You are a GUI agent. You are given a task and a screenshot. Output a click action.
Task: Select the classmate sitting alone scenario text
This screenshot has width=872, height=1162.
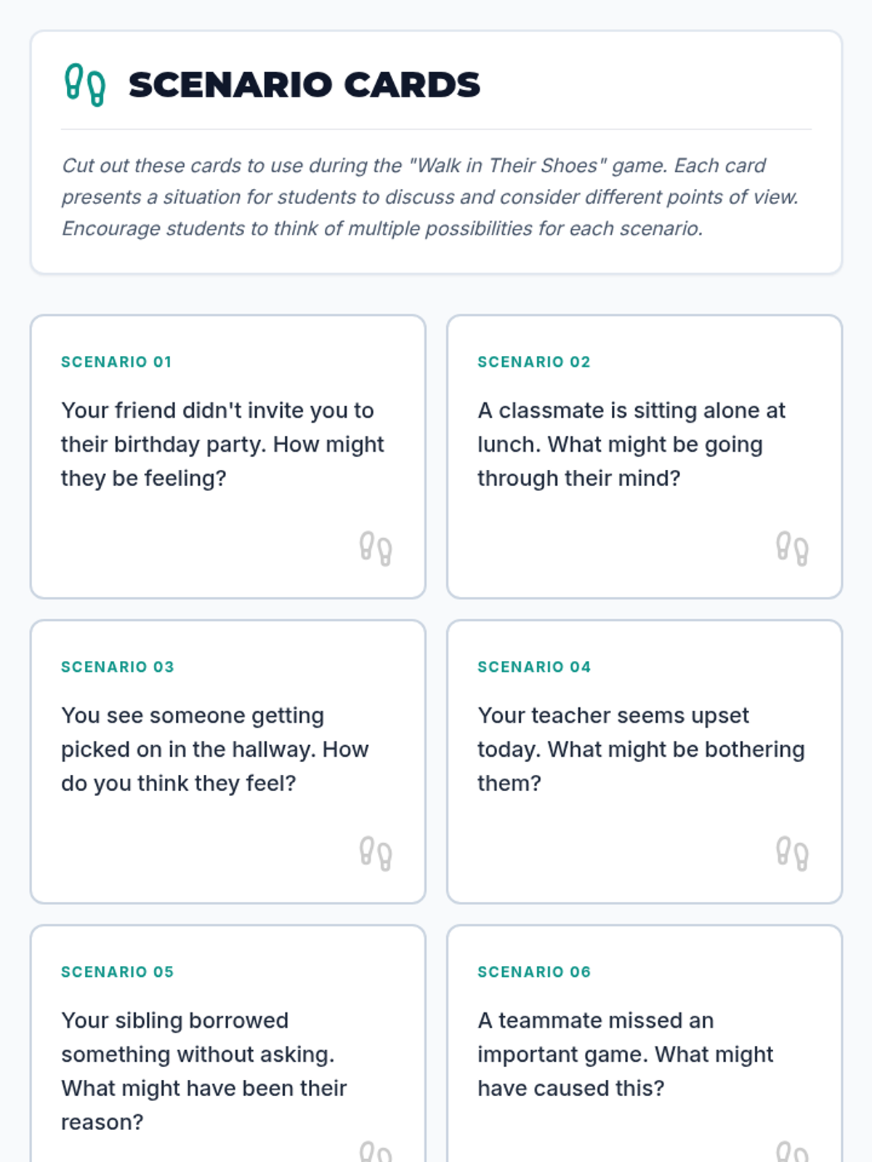tap(631, 444)
